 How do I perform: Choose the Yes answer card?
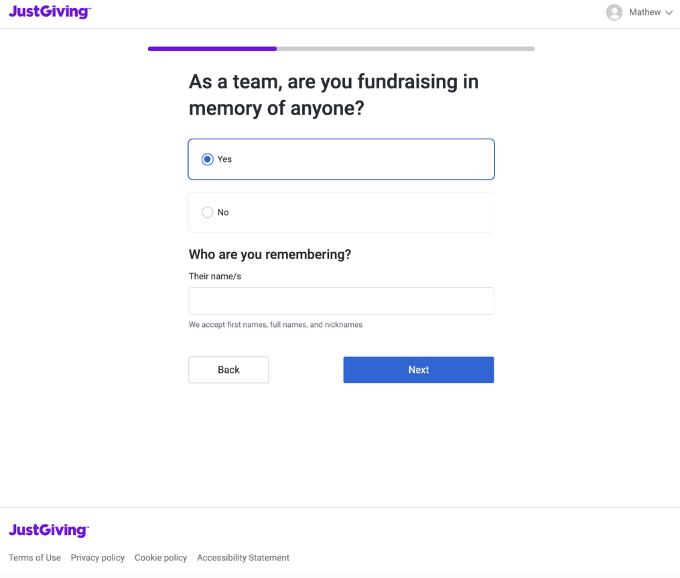[341, 159]
